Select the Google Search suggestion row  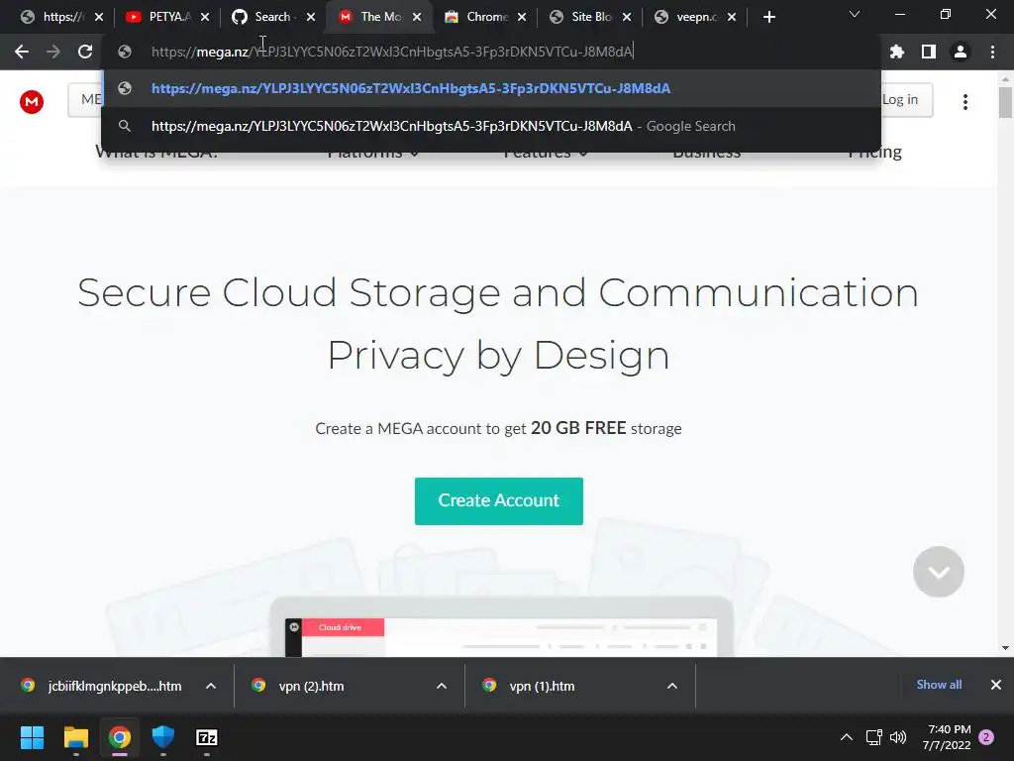pyautogui.click(x=491, y=126)
